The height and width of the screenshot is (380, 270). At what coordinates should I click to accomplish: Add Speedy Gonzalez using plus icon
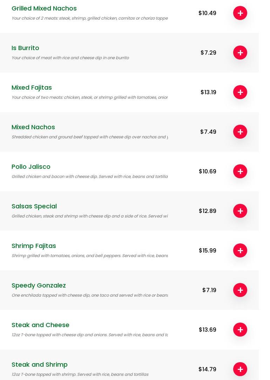click(240, 290)
